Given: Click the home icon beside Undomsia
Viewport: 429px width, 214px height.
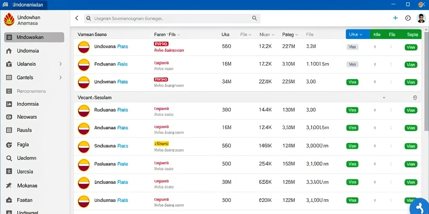Looking at the screenshot, I should 9,51.
